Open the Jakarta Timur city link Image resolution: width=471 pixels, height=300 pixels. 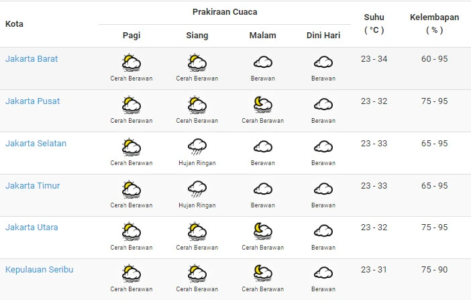(x=33, y=185)
